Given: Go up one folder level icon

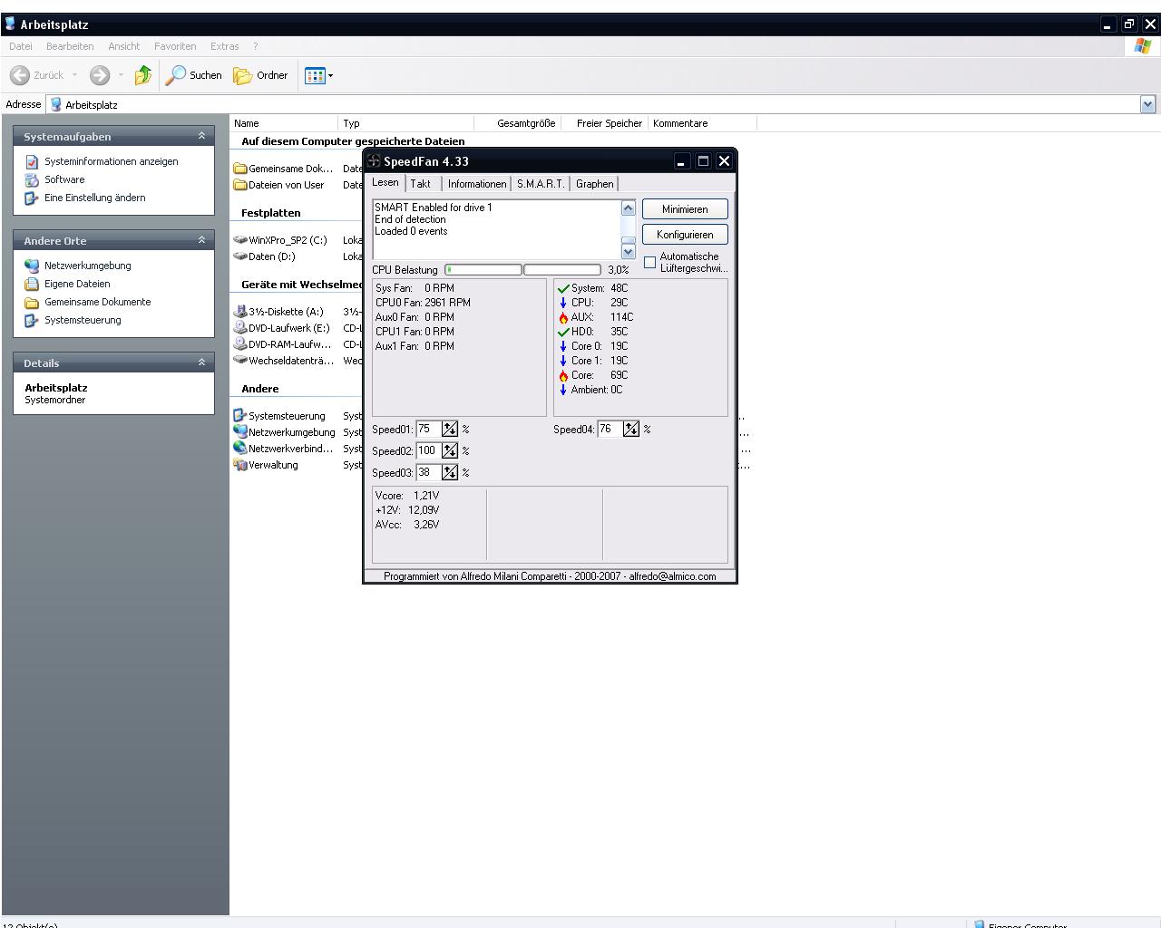Looking at the screenshot, I should tap(143, 75).
